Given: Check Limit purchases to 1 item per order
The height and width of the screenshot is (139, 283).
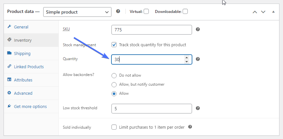Looking at the screenshot, I should click(114, 127).
